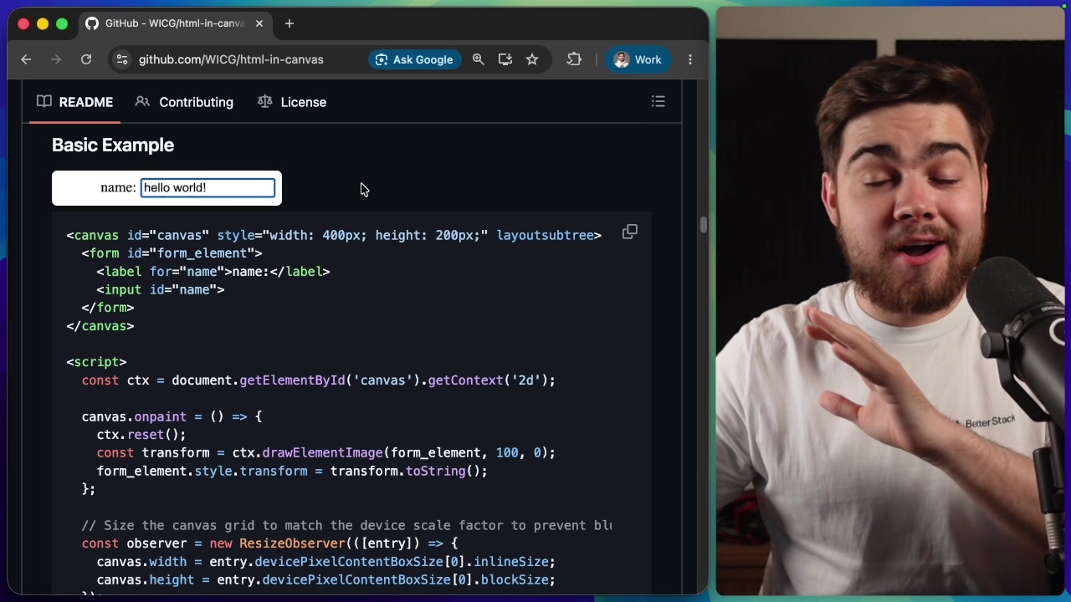The height and width of the screenshot is (602, 1071).
Task: Open the in-page zoom magnifier icon
Action: 478,59
